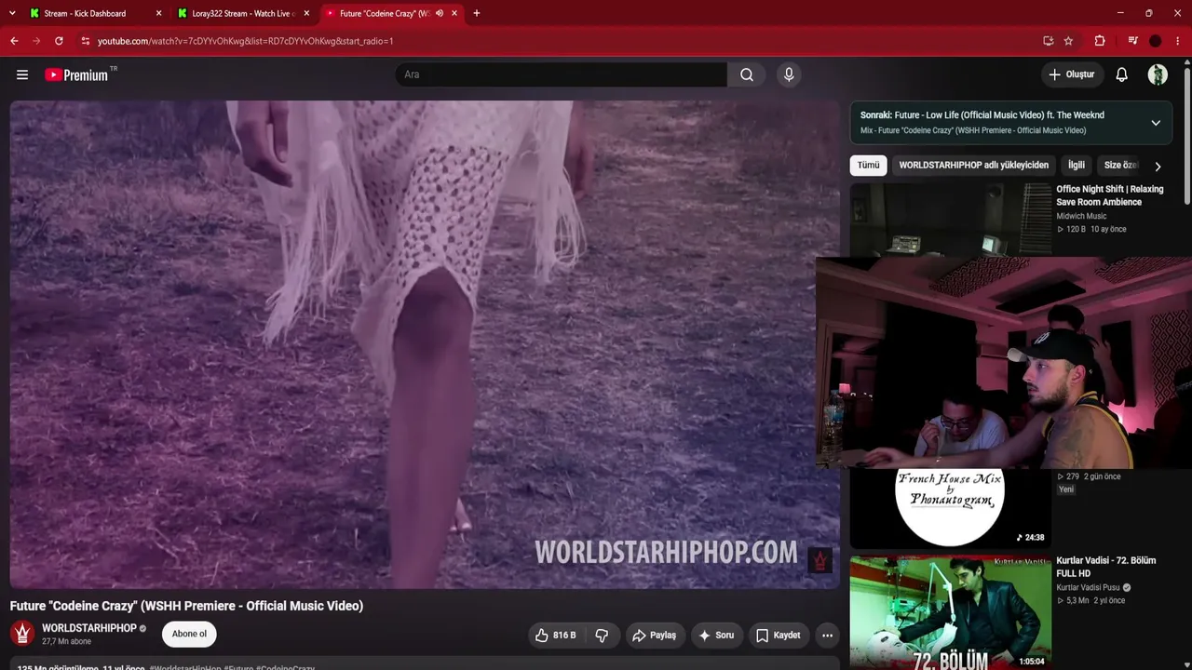Click the Paylaş share button

(654, 636)
